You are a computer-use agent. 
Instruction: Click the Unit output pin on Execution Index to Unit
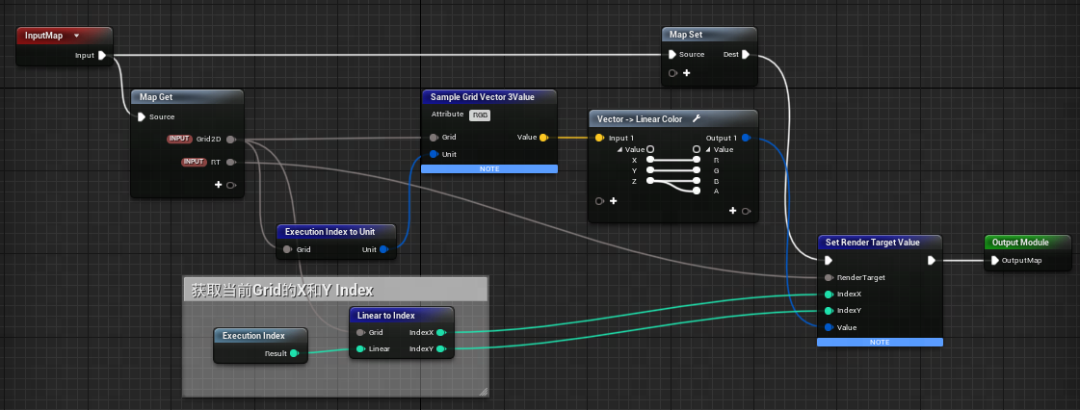click(x=383, y=249)
